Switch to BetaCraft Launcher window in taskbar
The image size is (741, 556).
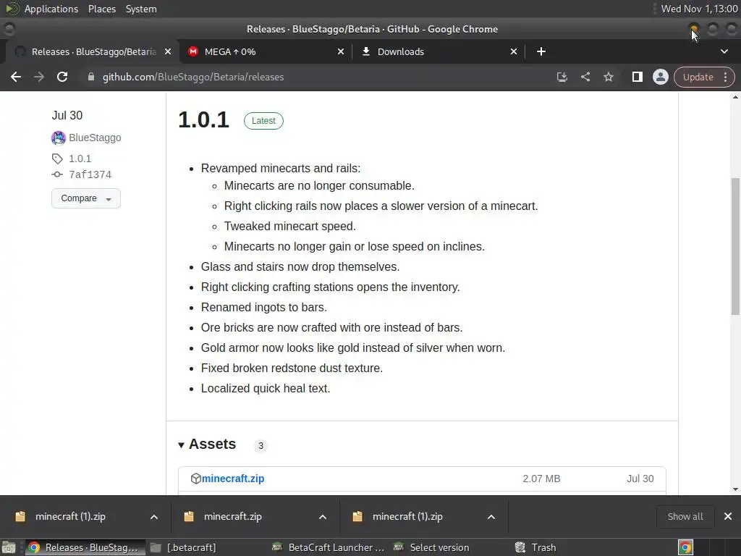tap(329, 547)
